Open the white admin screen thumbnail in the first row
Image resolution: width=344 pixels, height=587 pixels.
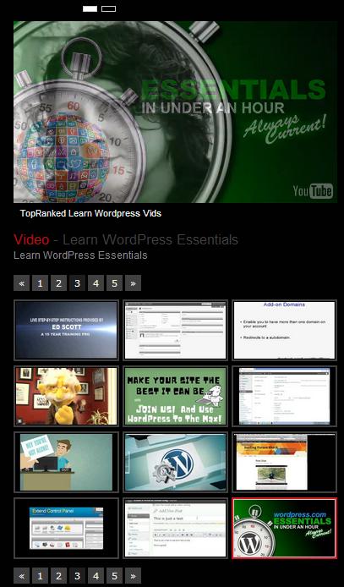175,330
